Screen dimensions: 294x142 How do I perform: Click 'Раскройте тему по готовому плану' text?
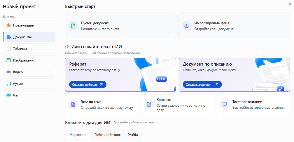(94, 70)
